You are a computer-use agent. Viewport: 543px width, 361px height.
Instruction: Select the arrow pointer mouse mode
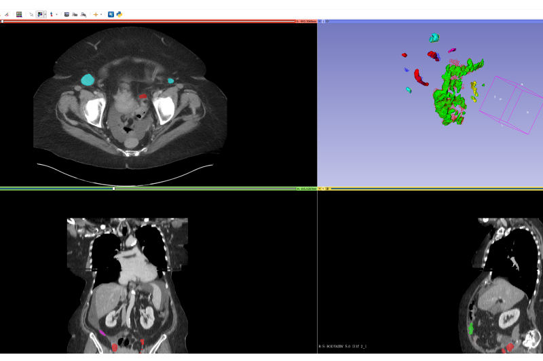click(31, 14)
